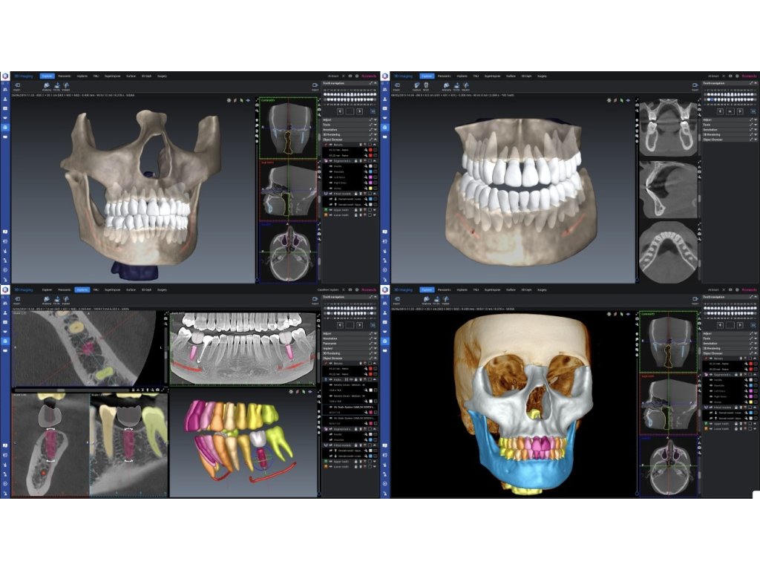Toggle Airway visibility eye in top-left window
This screenshot has width=760, height=570.
tap(331, 188)
